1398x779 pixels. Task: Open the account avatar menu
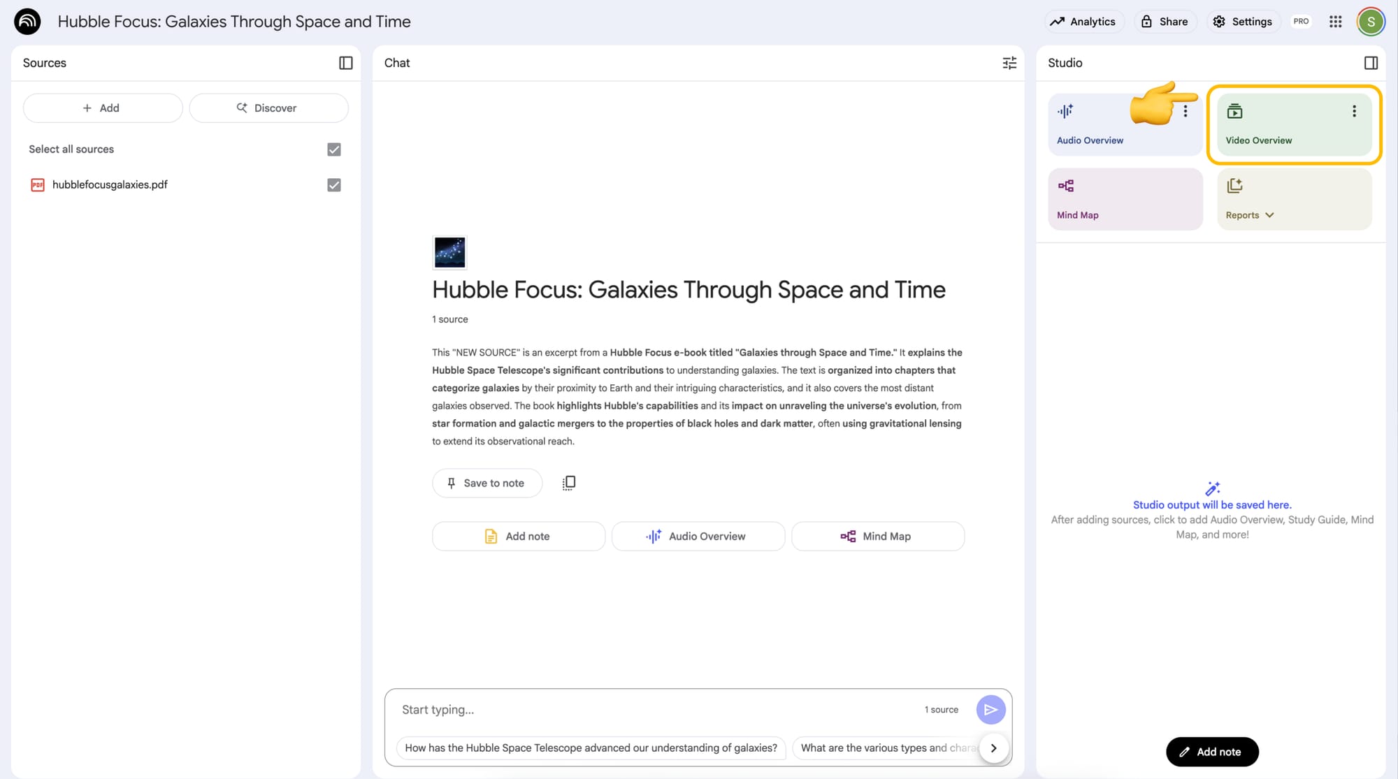click(x=1371, y=22)
